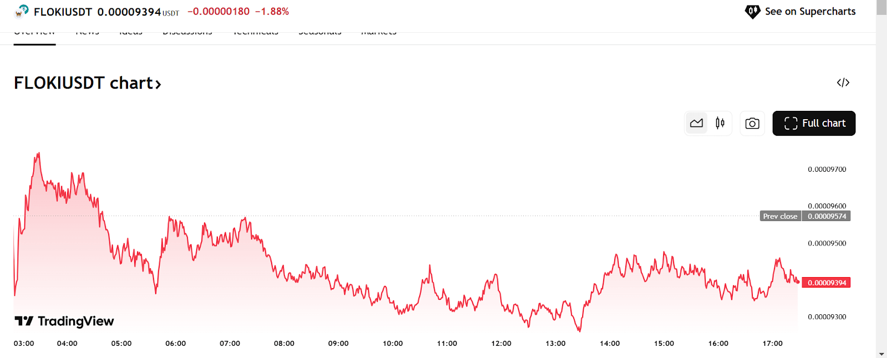Take a chart snapshot with camera icon
The height and width of the screenshot is (358, 887).
coord(752,123)
